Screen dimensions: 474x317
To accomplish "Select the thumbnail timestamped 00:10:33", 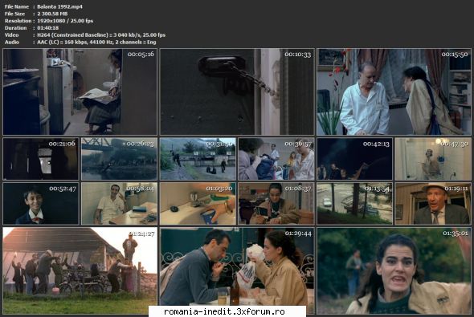I will 237,91.
